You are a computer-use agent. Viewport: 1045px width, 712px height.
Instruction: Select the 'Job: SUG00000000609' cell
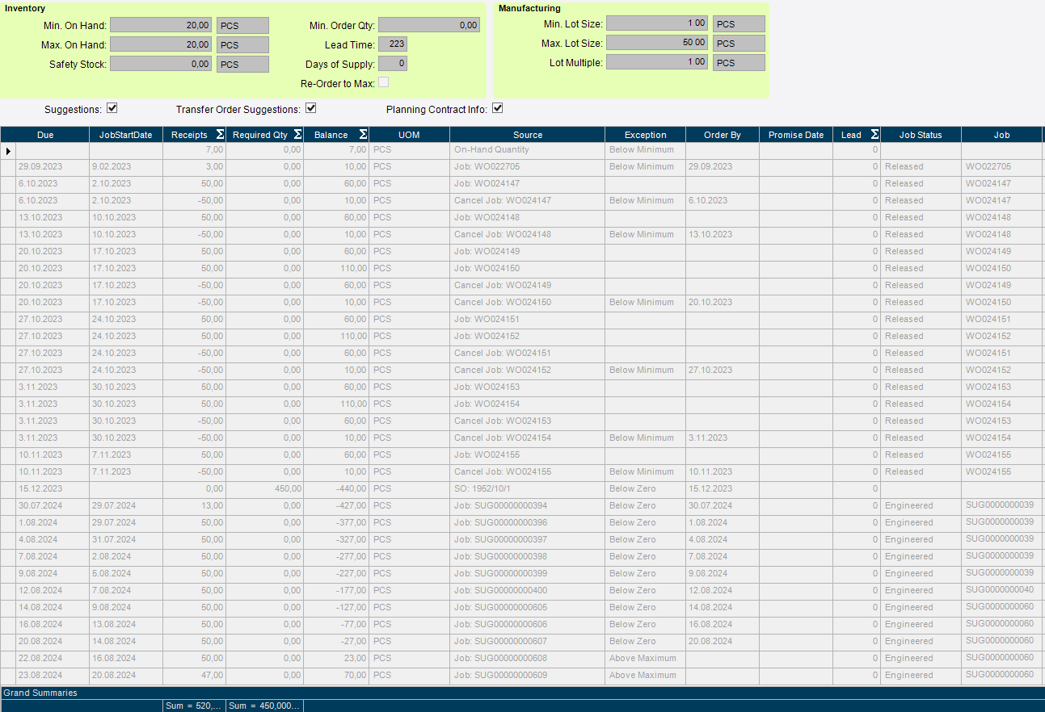point(528,676)
